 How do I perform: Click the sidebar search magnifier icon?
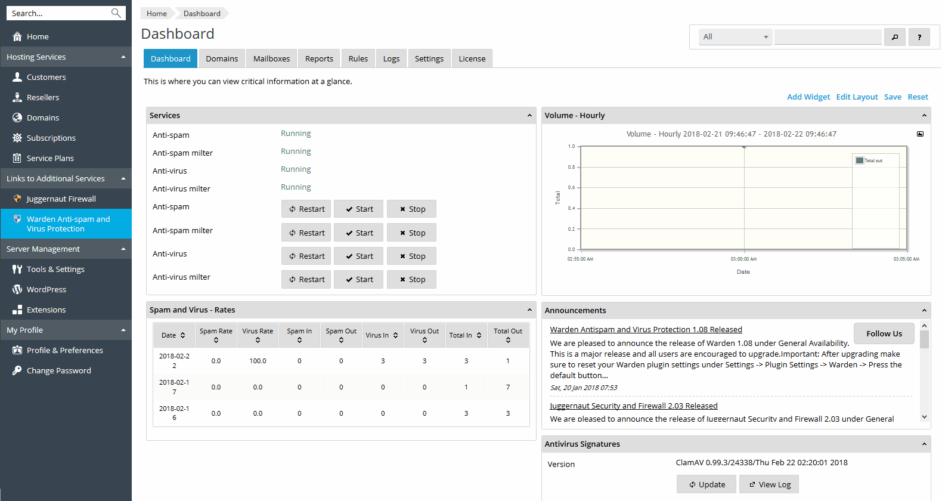tap(116, 13)
